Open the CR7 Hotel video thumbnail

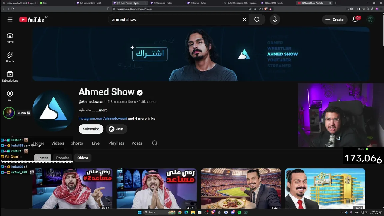325,188
